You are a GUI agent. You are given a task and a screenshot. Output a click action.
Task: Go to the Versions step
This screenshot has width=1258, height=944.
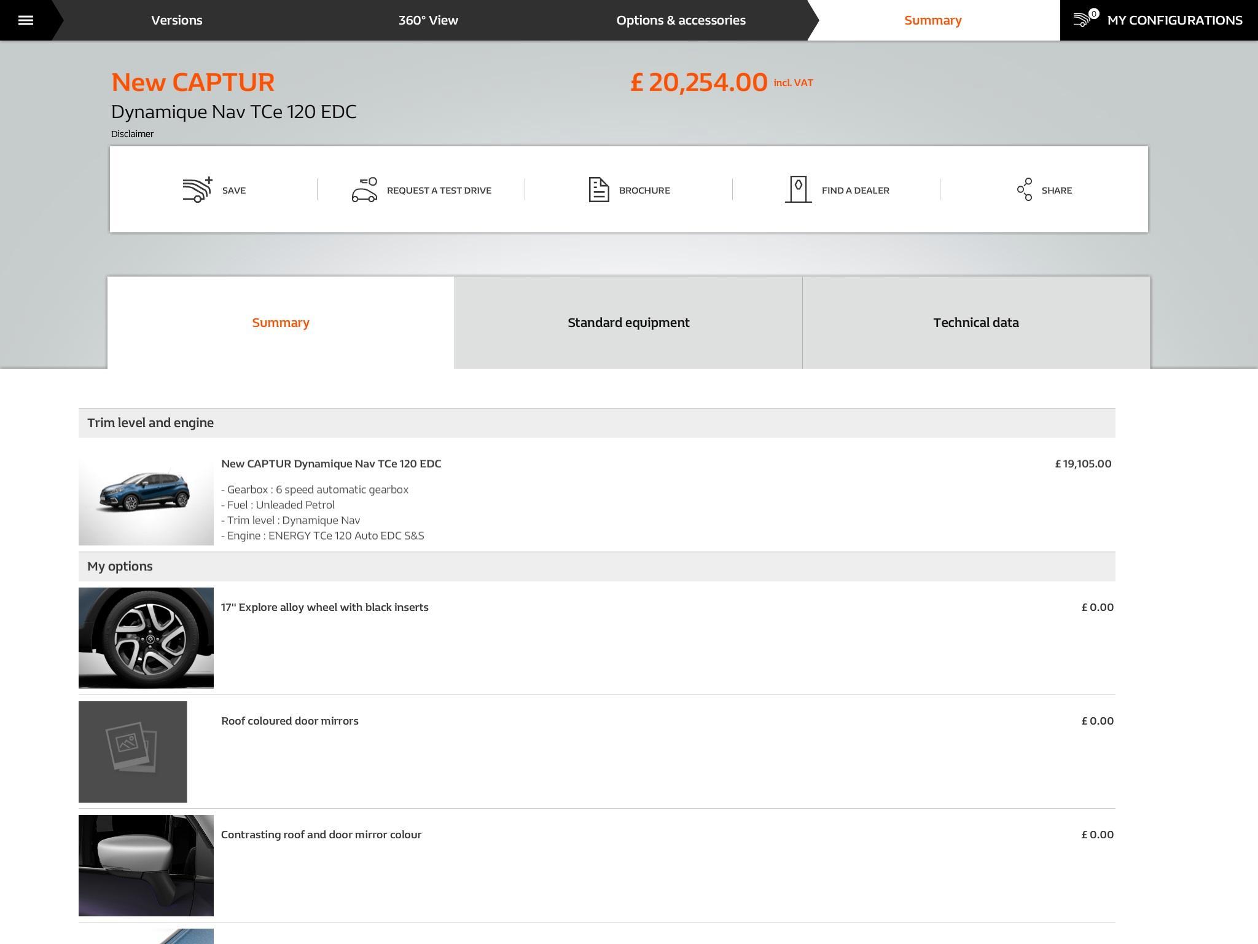176,20
